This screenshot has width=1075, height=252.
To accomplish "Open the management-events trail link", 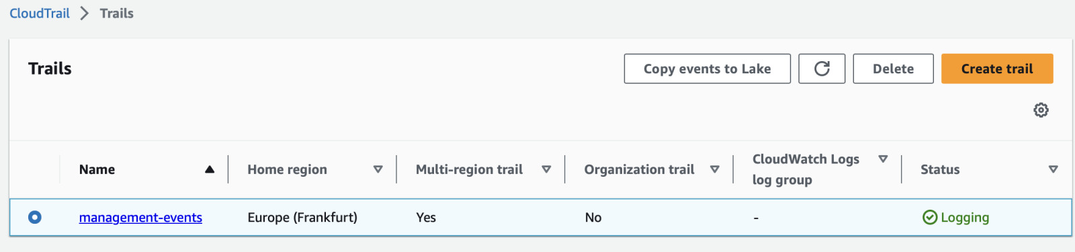I will coord(140,217).
